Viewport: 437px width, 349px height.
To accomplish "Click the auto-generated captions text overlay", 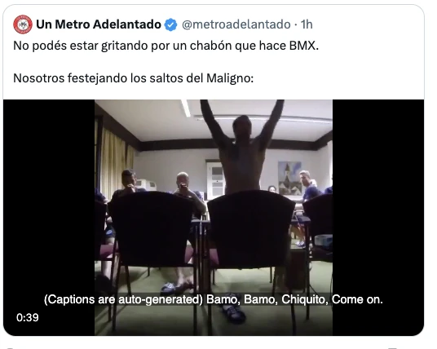I will [x=214, y=299].
